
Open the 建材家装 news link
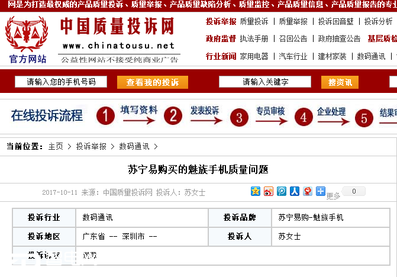[332, 56]
